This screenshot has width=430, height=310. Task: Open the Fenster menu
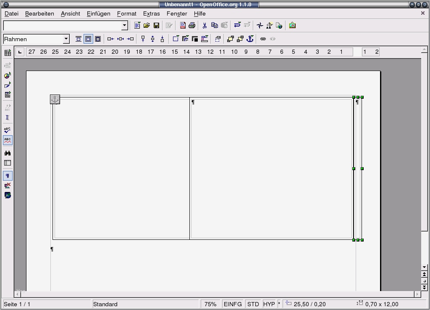click(x=177, y=14)
